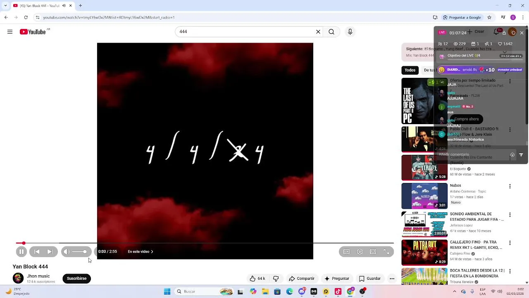Like the video with 64 k likes
The image size is (529, 298).
click(257, 279)
